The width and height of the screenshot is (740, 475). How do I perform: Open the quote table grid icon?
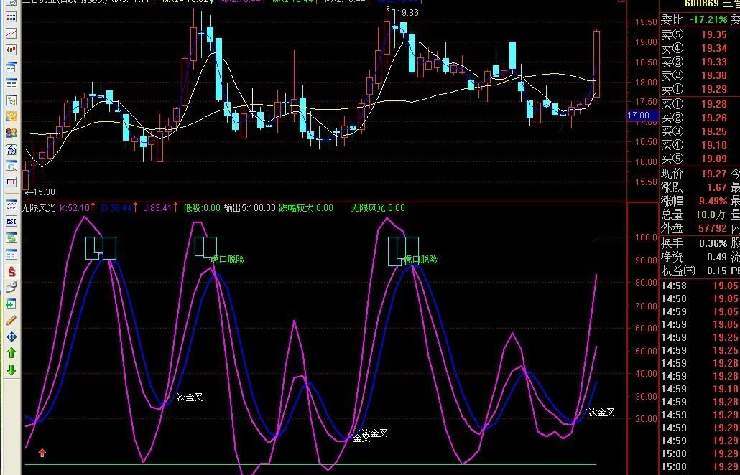click(x=11, y=17)
